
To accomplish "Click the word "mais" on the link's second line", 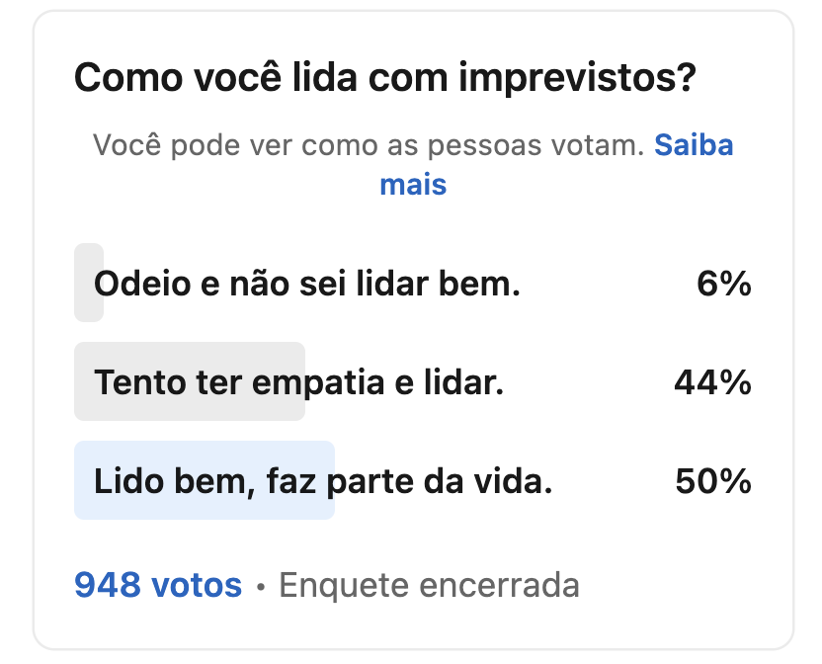I will (413, 184).
